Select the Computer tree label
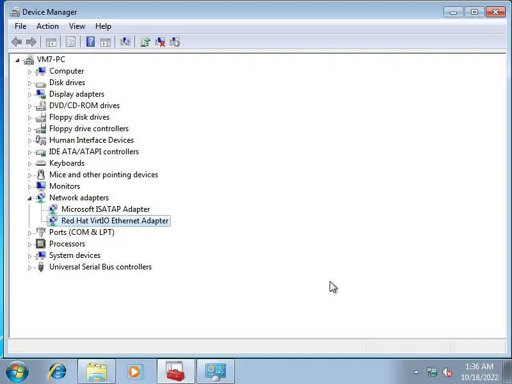Screen dimensions: 512x384 pos(67,71)
